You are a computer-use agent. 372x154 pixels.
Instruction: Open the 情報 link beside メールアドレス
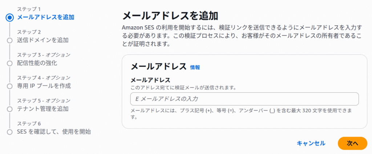(x=195, y=67)
